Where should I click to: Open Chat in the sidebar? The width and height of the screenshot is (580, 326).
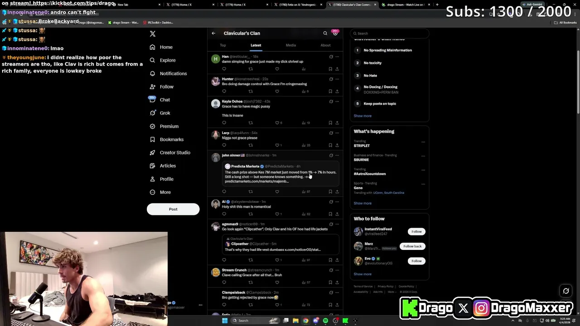tap(159, 100)
